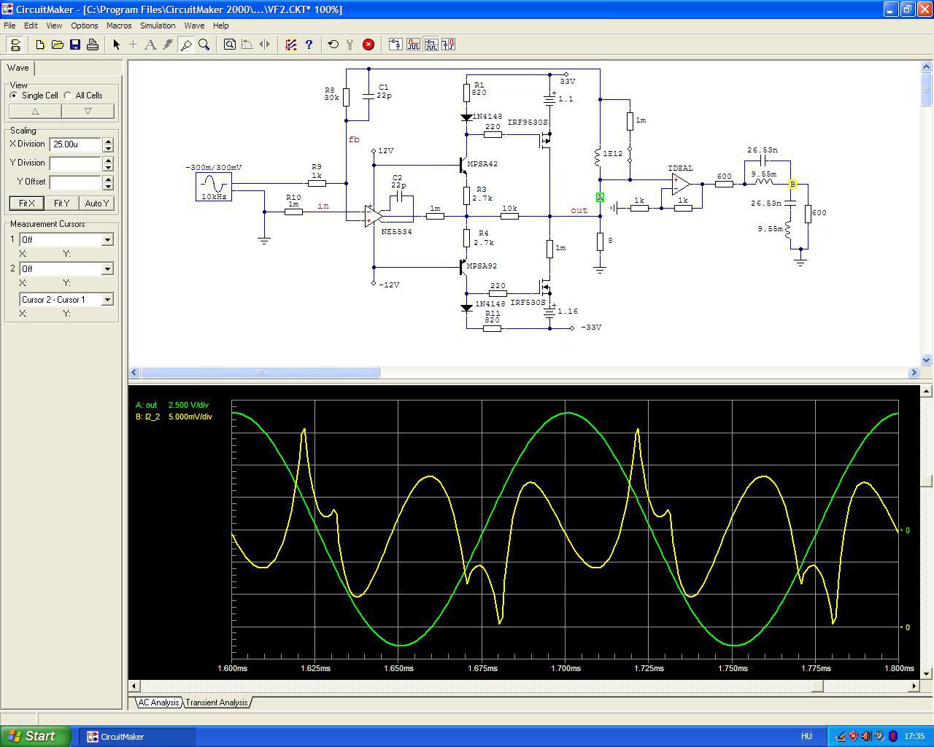Click the Print toolbar icon
The height and width of the screenshot is (747, 934).
tap(93, 44)
